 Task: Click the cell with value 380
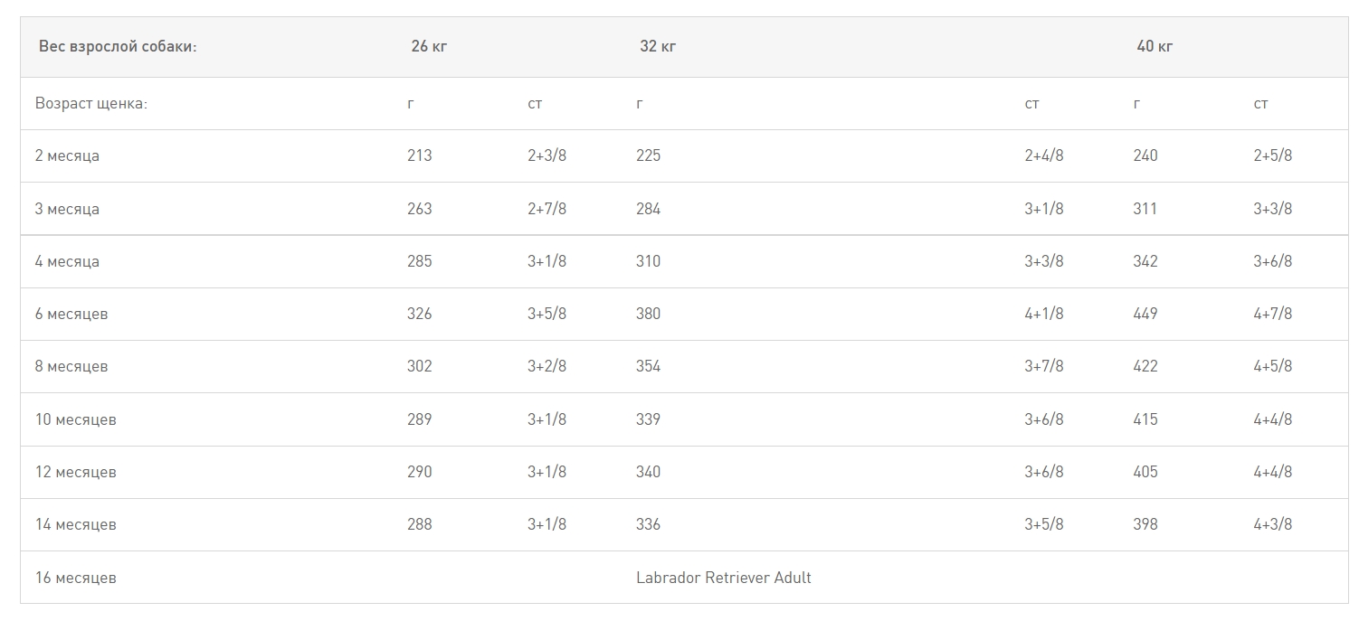(649, 315)
